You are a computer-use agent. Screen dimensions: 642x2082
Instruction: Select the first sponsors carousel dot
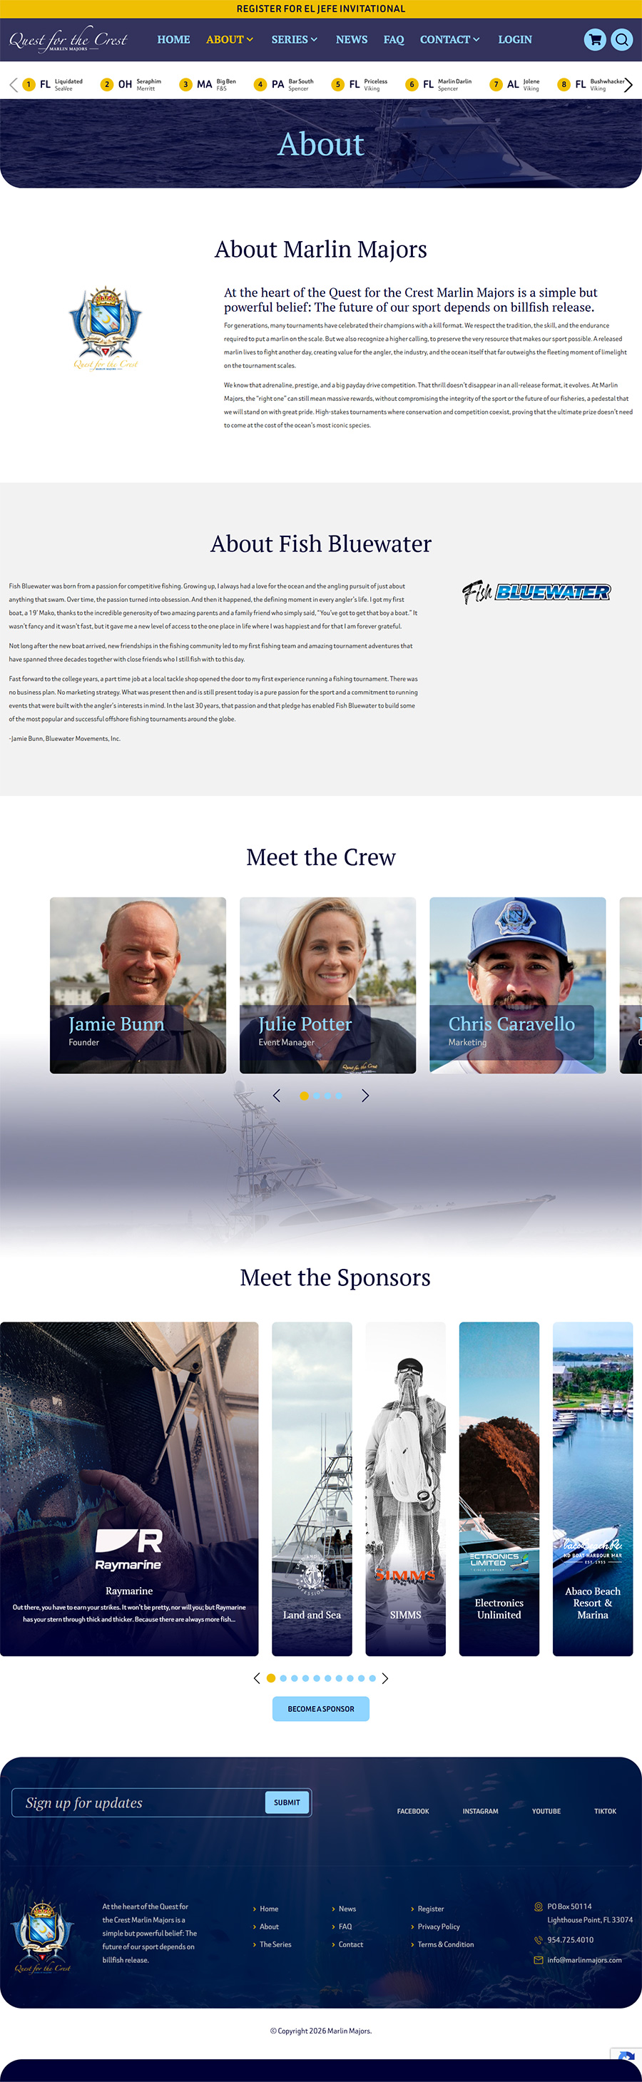tap(271, 1678)
